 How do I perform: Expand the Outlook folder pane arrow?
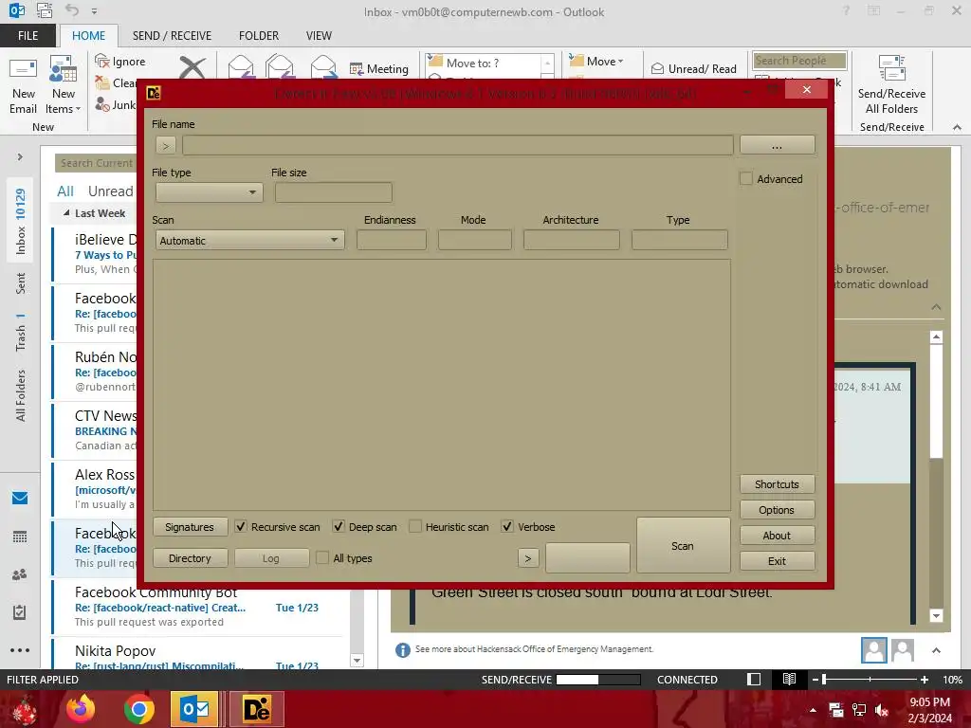[x=20, y=157]
